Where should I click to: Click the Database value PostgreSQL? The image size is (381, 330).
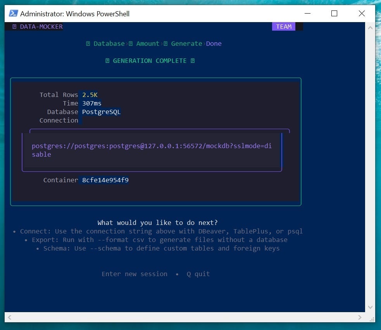pos(101,112)
